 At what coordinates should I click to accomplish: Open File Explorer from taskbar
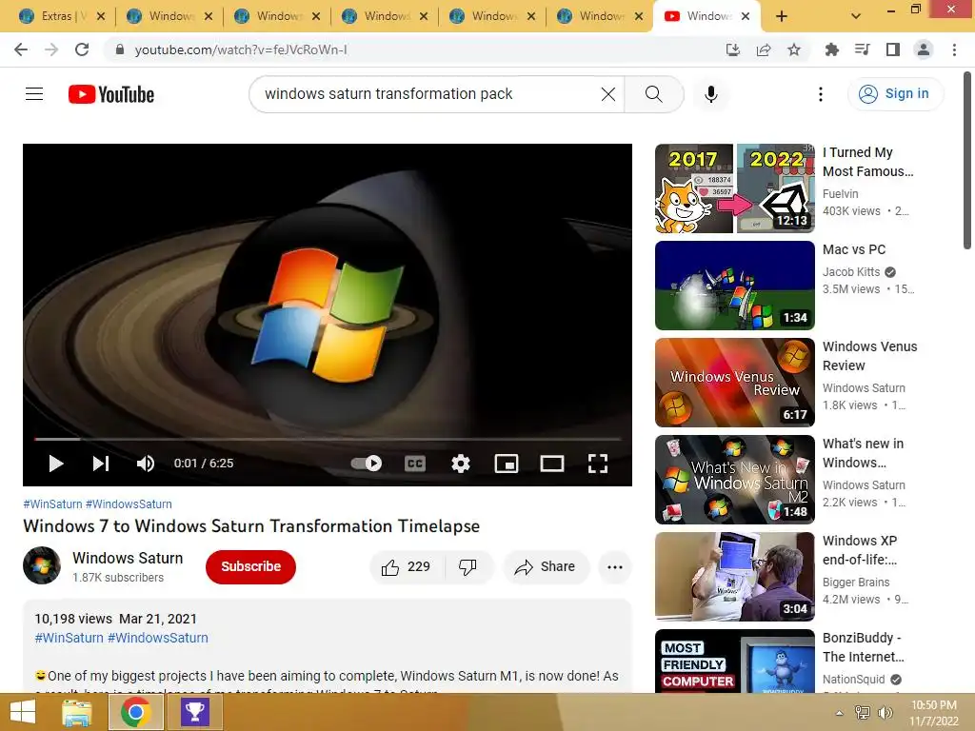click(x=77, y=712)
